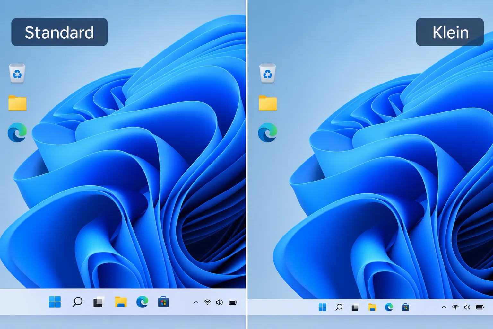Open Microsoft Store in the Standard taskbar
Viewport: 493px width, 329px height.
(163, 302)
